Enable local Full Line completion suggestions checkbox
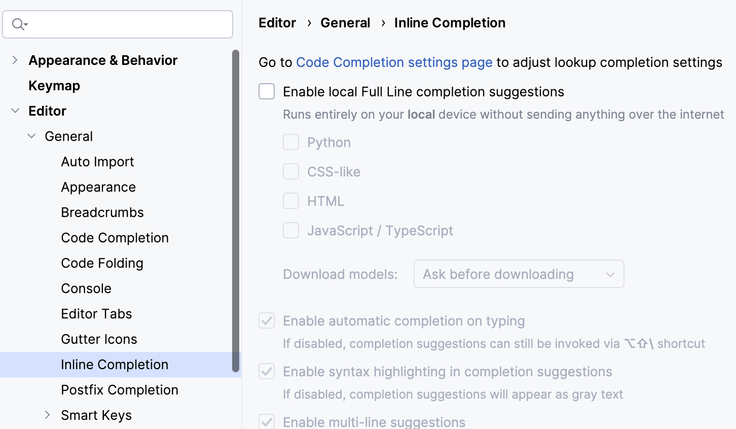Image resolution: width=736 pixels, height=429 pixels. (x=267, y=92)
